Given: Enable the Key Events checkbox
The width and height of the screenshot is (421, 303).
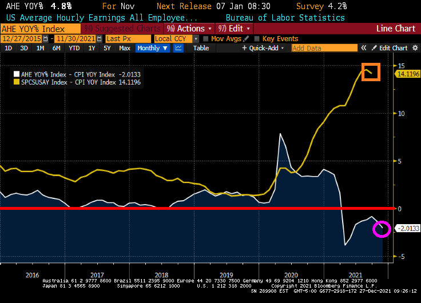Looking at the screenshot, I should pyautogui.click(x=256, y=38).
